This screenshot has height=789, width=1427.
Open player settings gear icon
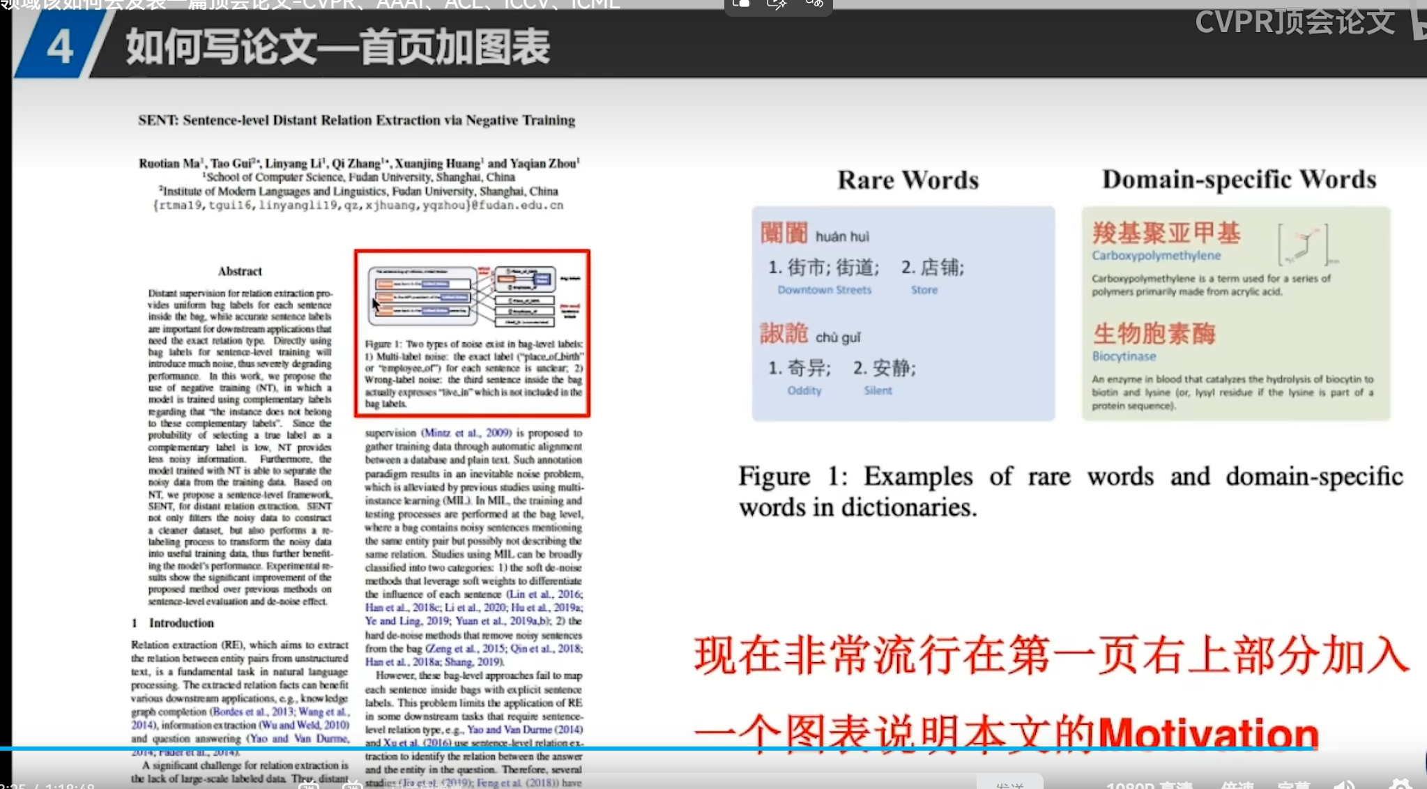tap(1399, 786)
